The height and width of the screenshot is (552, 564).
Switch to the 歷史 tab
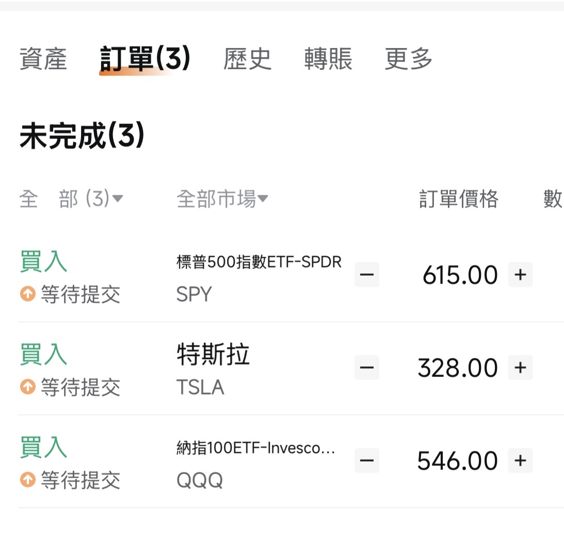tap(247, 58)
